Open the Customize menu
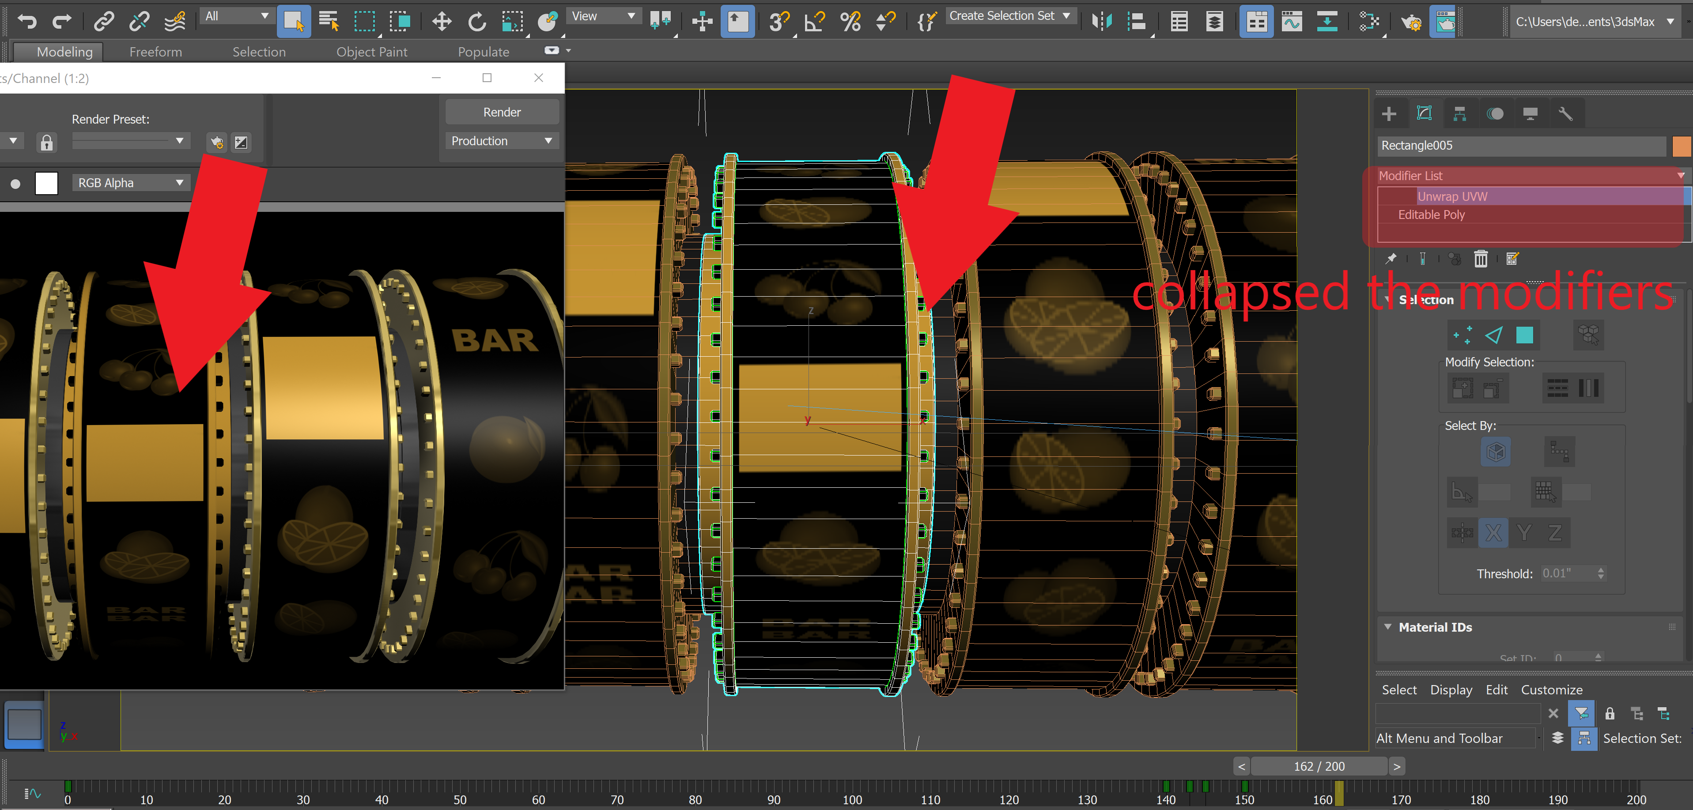The width and height of the screenshot is (1693, 810). (1551, 689)
